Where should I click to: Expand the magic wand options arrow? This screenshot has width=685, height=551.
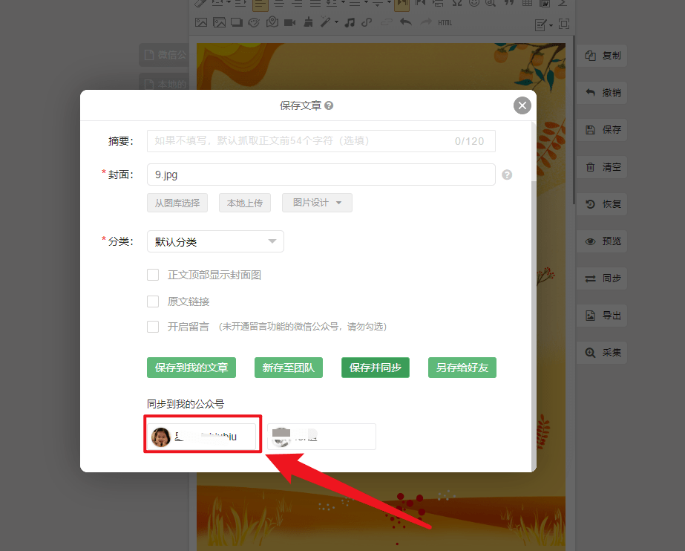click(336, 22)
